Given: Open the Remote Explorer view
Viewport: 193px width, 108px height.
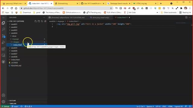Looking at the screenshot, I should coord(3,55).
